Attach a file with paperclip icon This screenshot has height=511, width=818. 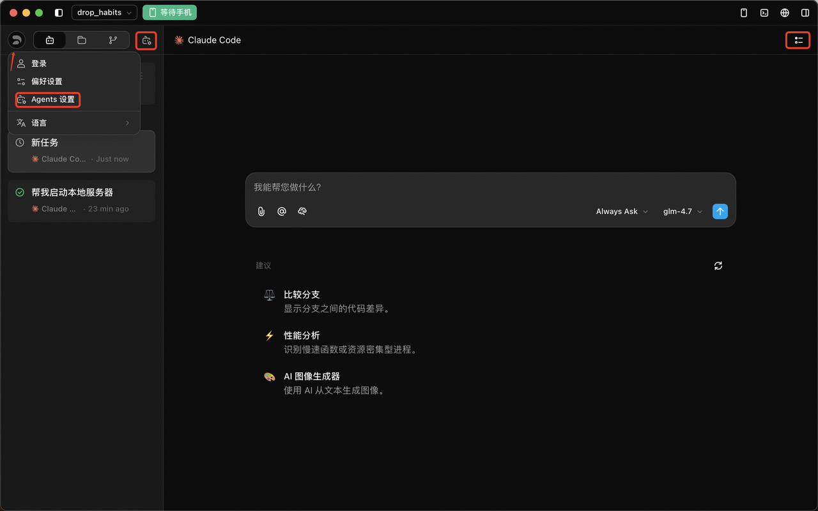(x=261, y=211)
